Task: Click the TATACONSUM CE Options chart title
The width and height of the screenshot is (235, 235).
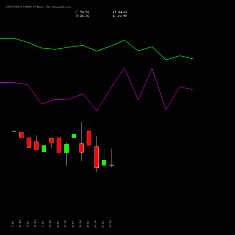Action: click(x=39, y=7)
